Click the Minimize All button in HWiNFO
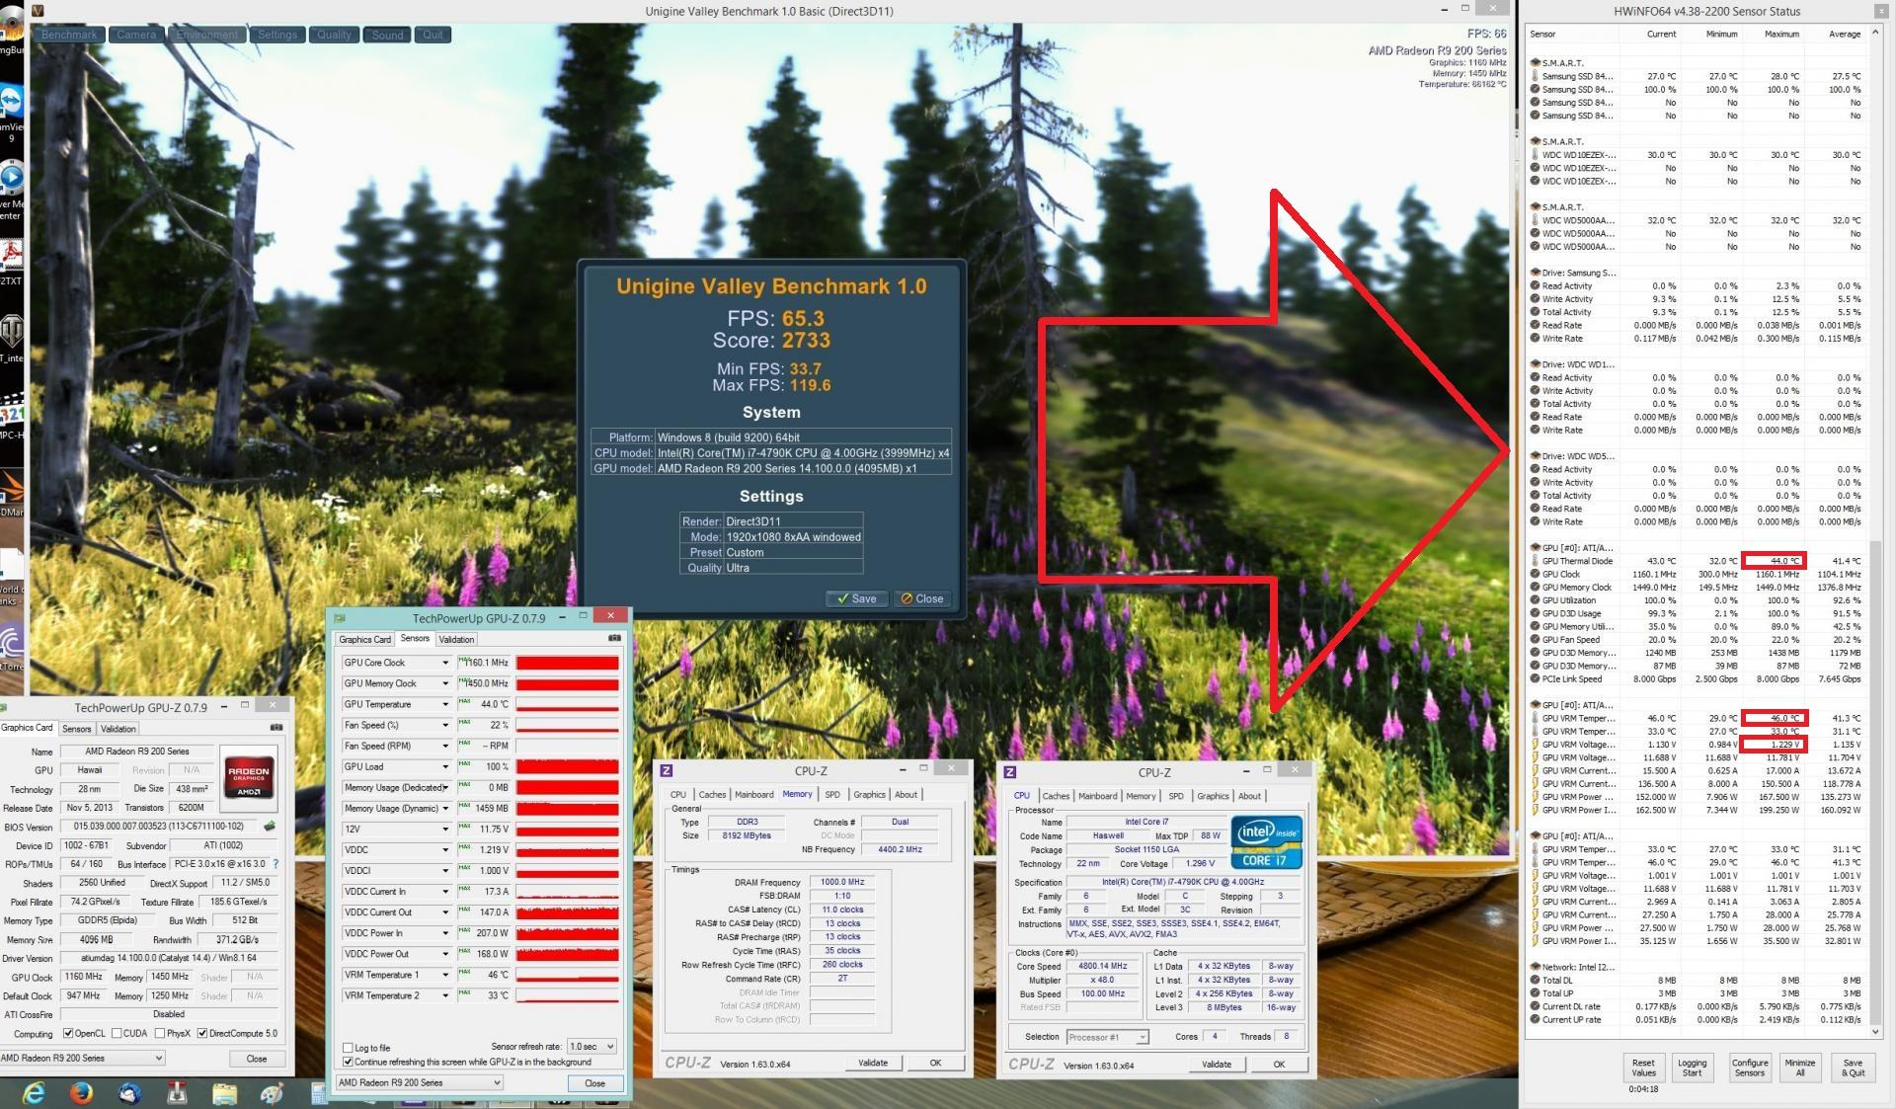Screen dimensions: 1896x1109 point(1800,1068)
